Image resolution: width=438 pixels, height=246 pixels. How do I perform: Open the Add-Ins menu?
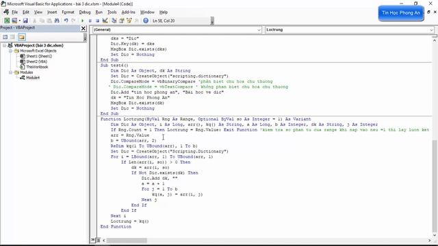pyautogui.click(x=129, y=12)
